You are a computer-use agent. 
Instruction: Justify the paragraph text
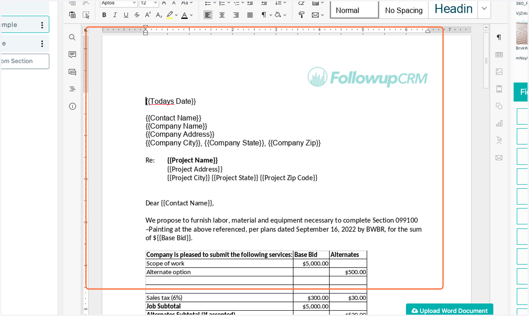(250, 15)
